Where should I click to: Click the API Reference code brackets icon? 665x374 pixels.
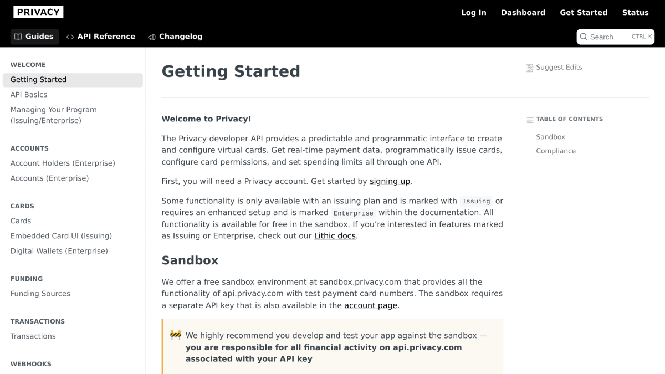click(70, 37)
